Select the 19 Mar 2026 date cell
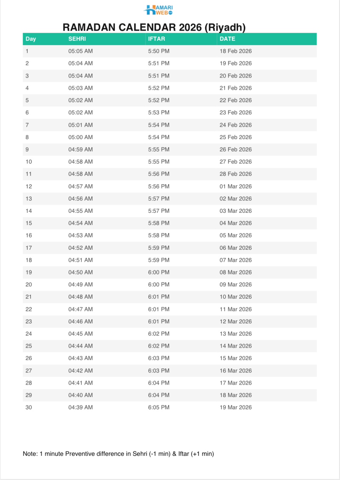Screen dimensions: 340x480 (236, 407)
